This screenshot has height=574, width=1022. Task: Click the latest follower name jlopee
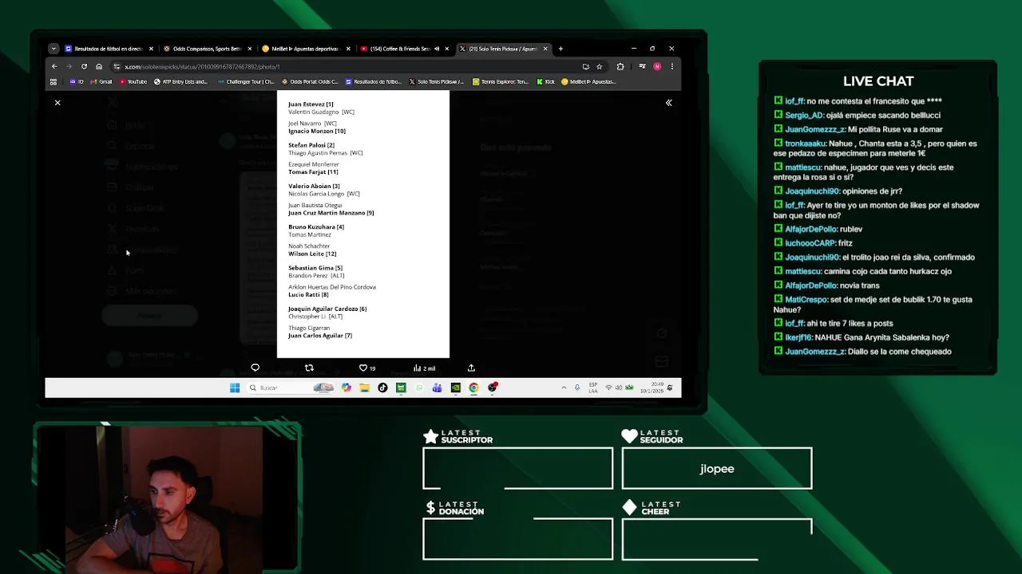click(x=717, y=469)
